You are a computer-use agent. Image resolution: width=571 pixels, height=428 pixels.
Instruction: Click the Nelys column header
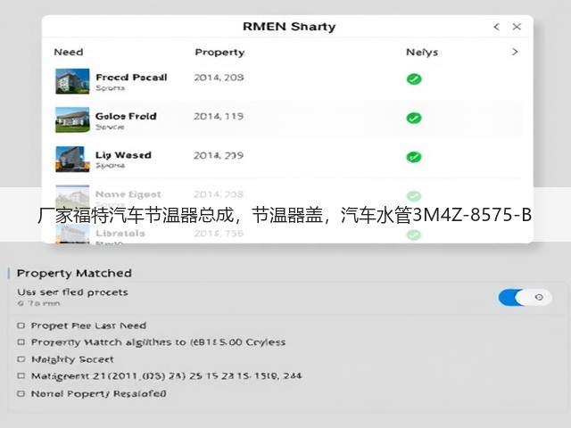coord(422,53)
